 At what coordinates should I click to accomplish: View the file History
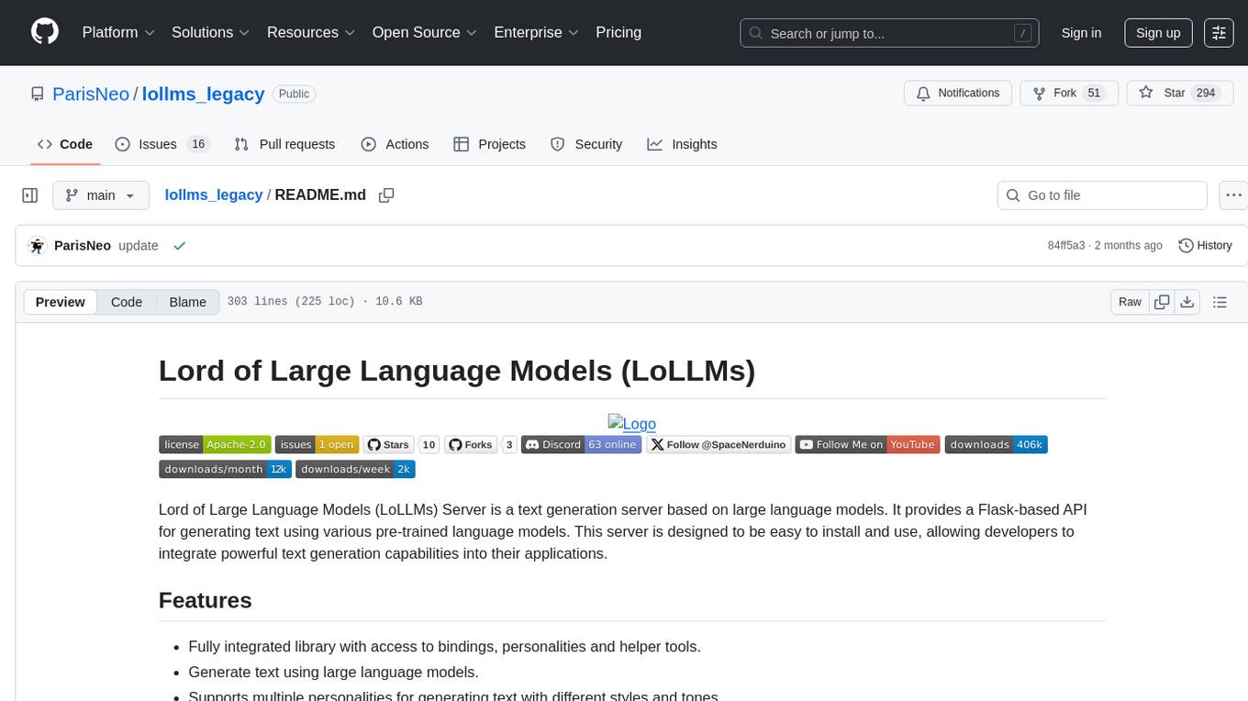pos(1205,246)
